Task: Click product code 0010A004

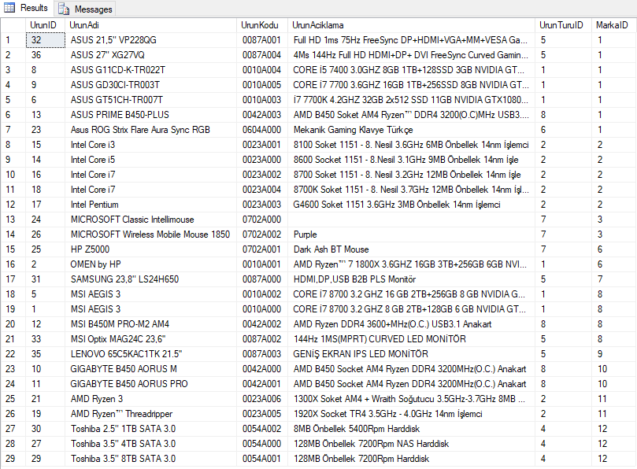Action: pyautogui.click(x=262, y=70)
